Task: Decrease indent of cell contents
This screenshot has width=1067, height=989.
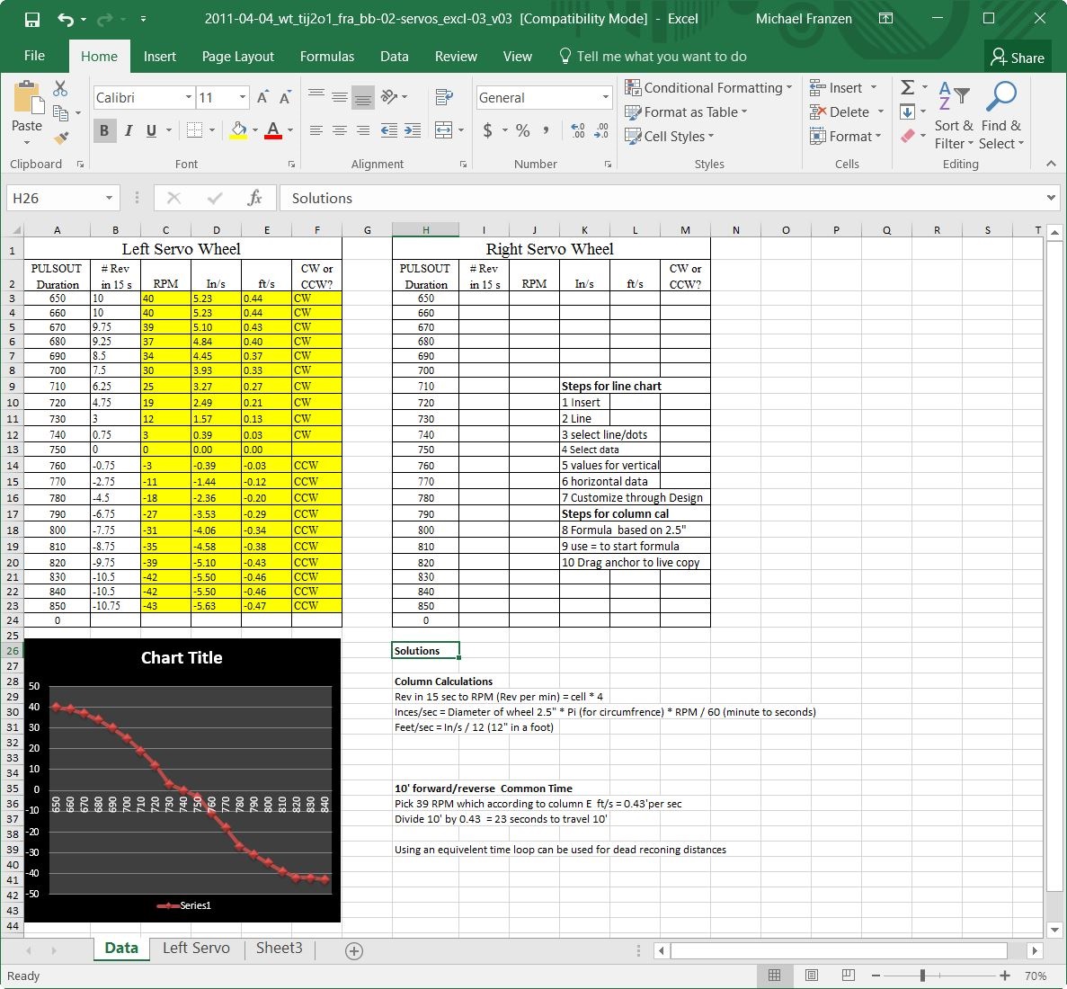Action: click(x=389, y=130)
